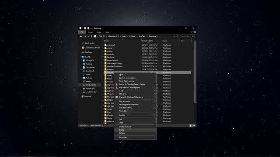280x157 pixels.
Task: Select Pin to Start
Action: click(135, 111)
